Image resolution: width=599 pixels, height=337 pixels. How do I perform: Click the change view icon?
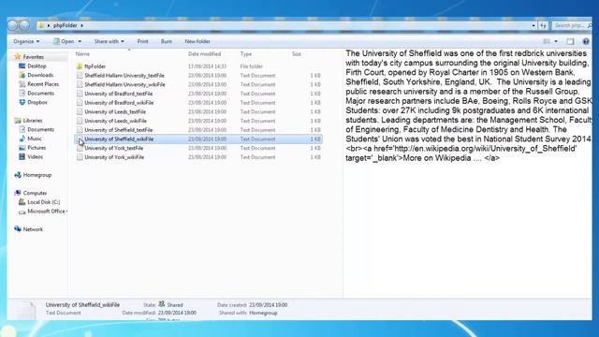pos(547,41)
